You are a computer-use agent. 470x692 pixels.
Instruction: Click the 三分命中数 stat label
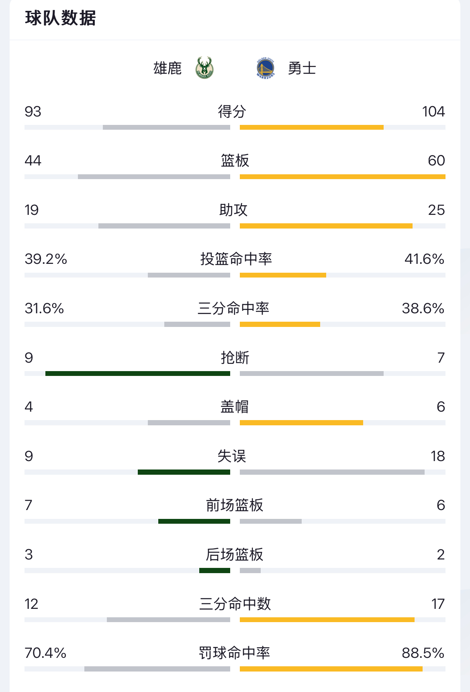click(x=235, y=604)
